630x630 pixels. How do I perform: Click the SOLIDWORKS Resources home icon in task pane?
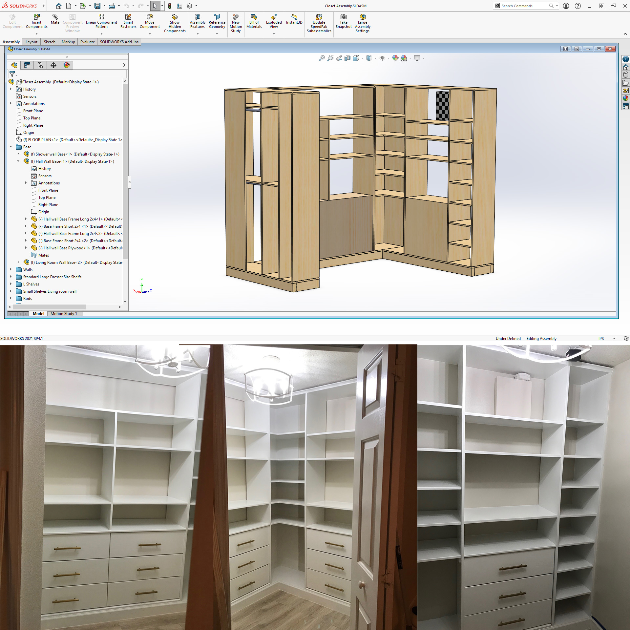tap(626, 67)
